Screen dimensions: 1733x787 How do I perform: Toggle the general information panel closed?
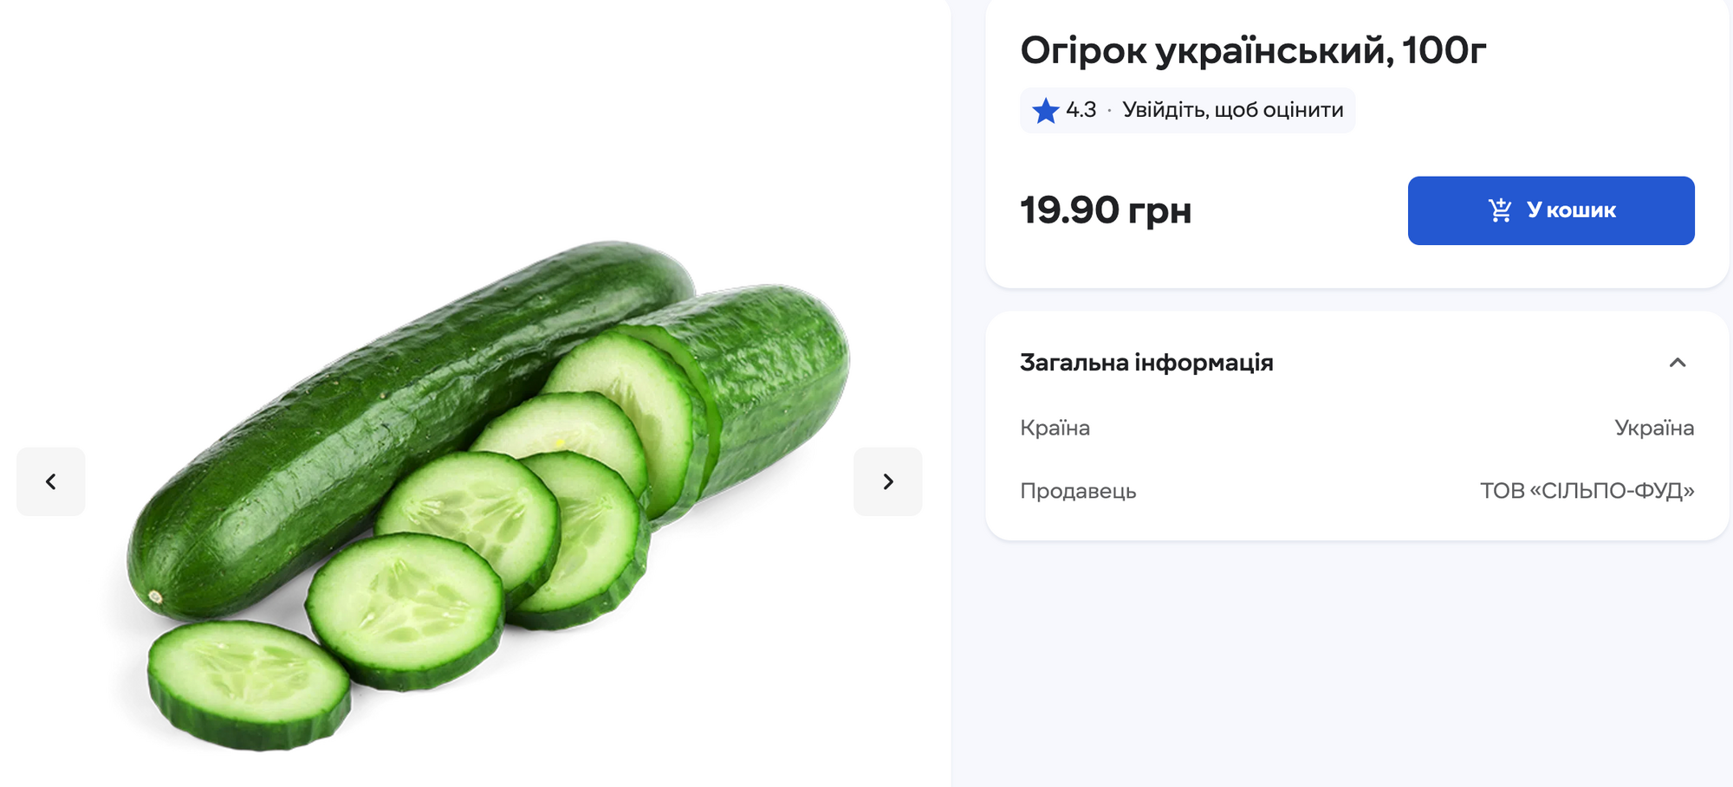[1679, 362]
